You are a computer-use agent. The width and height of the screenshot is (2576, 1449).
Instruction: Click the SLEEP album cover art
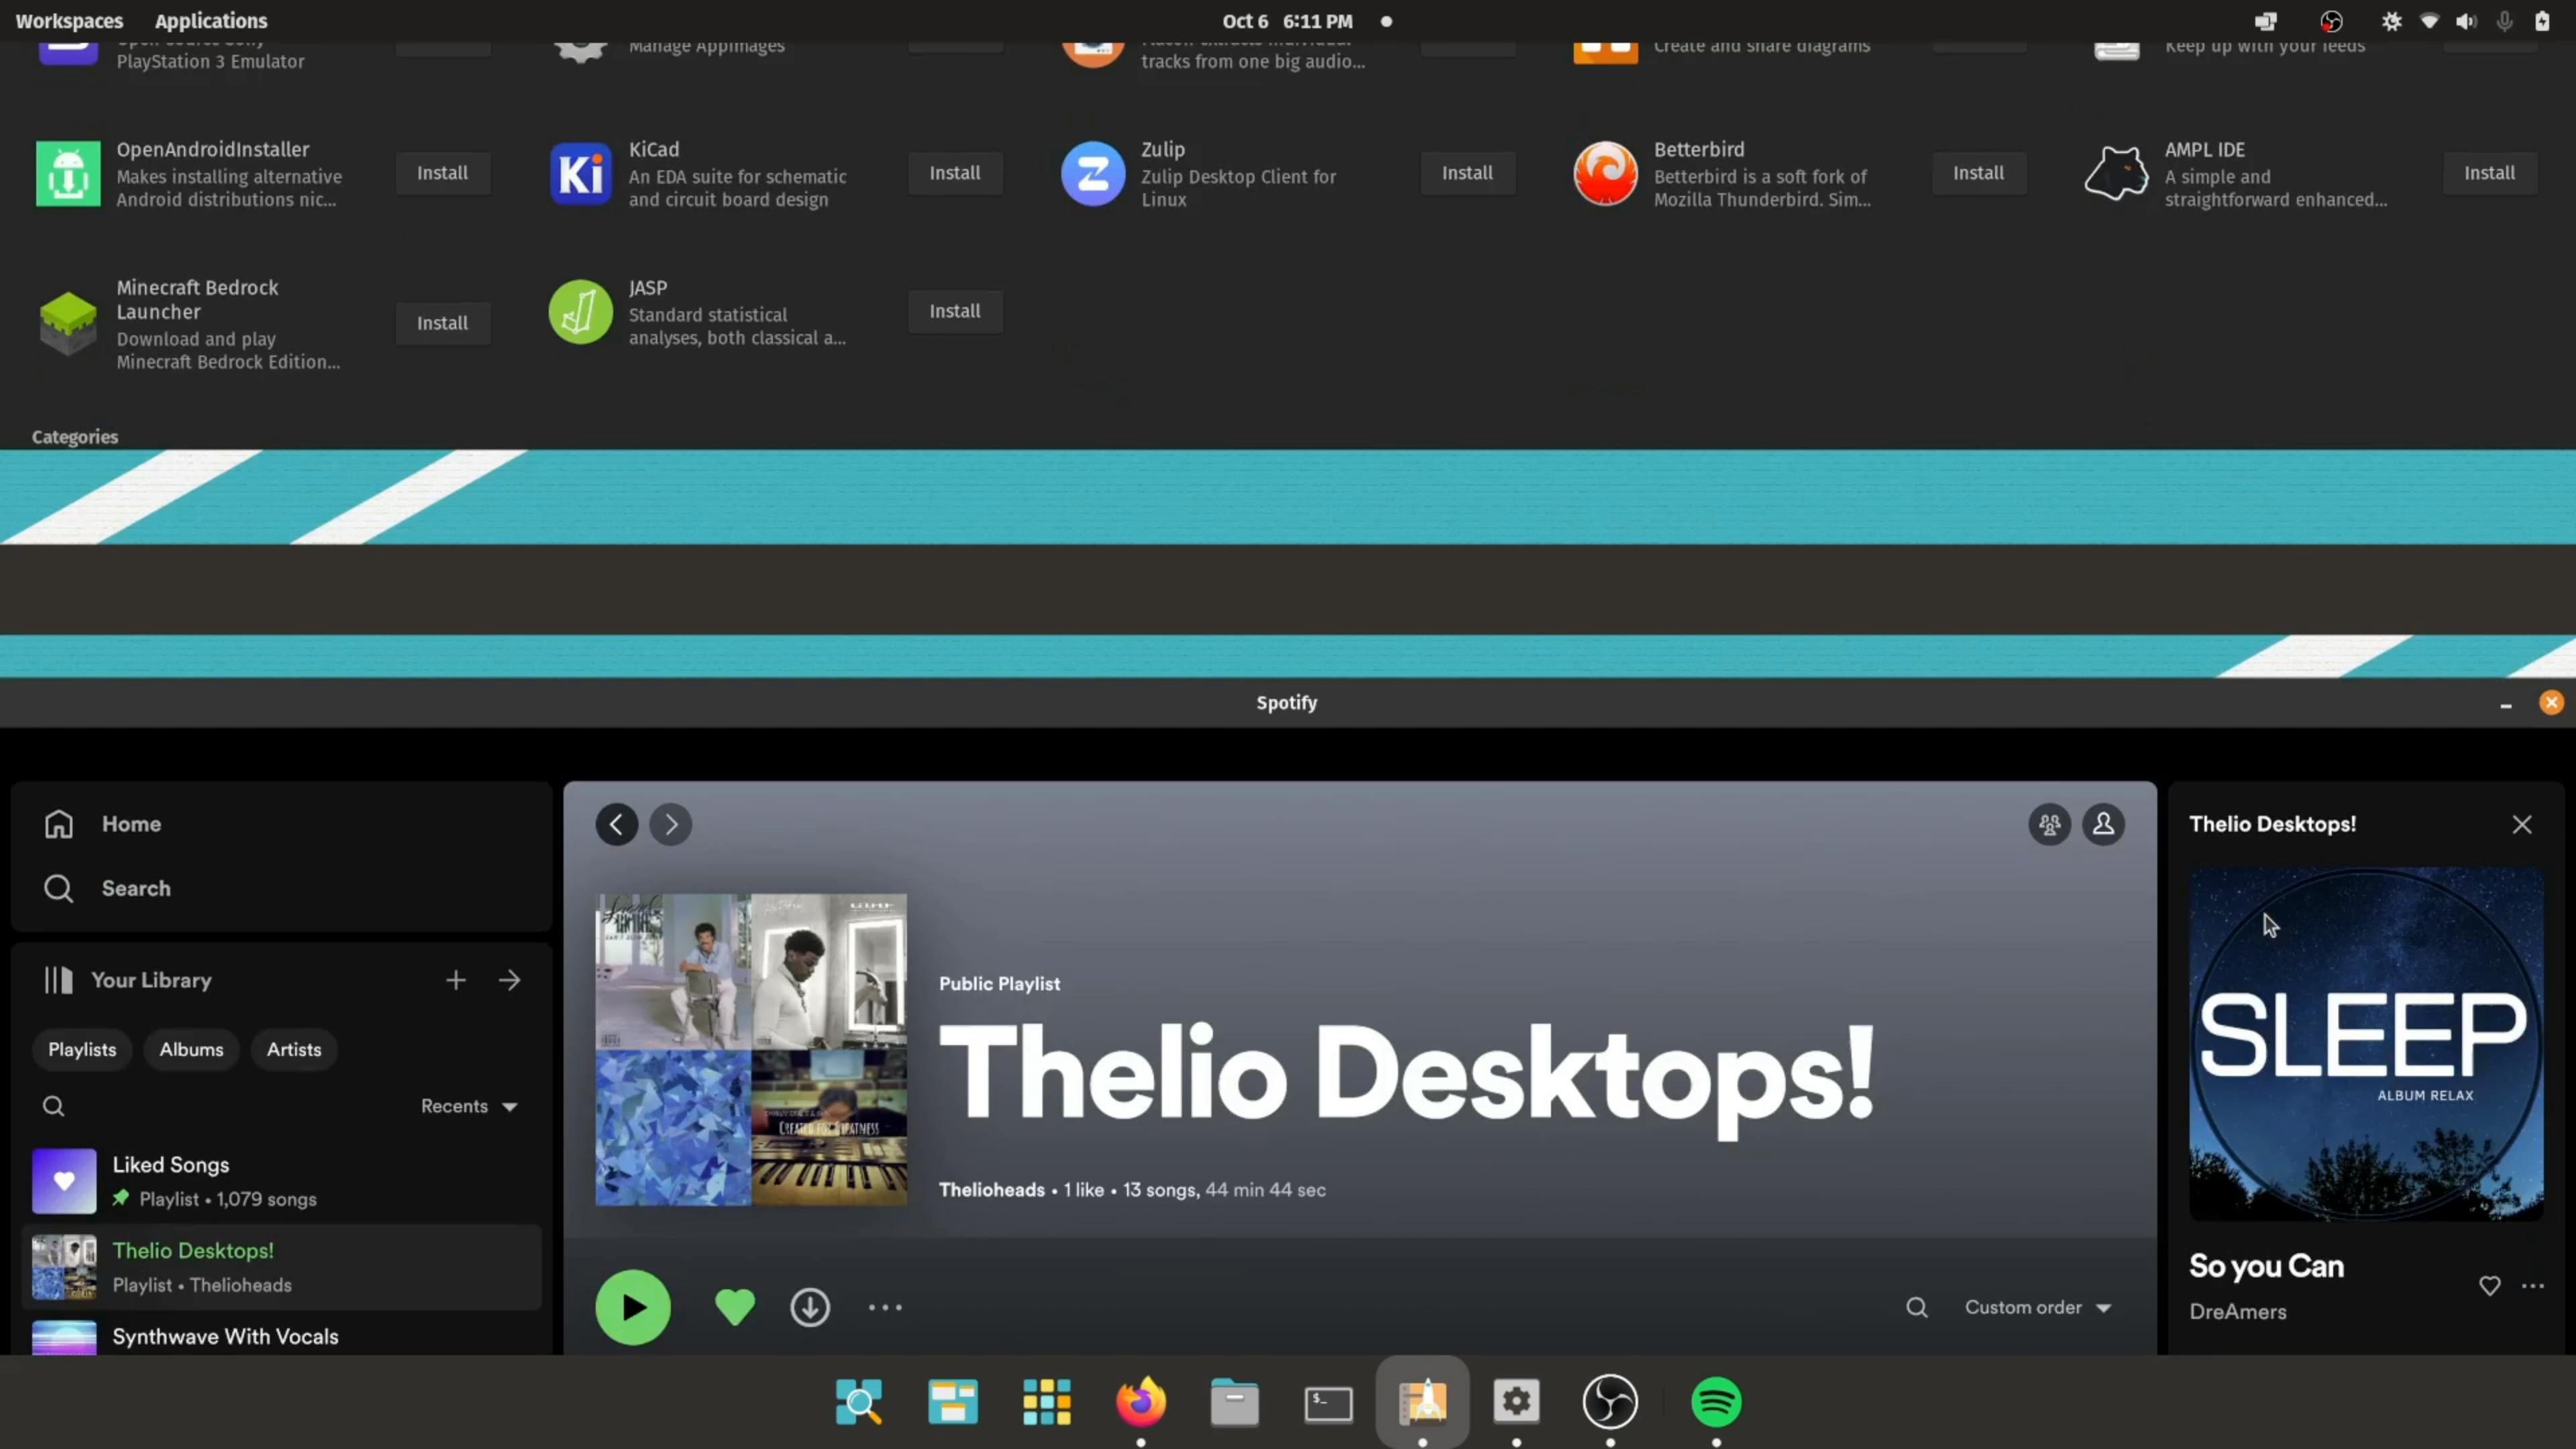pyautogui.click(x=2366, y=1044)
